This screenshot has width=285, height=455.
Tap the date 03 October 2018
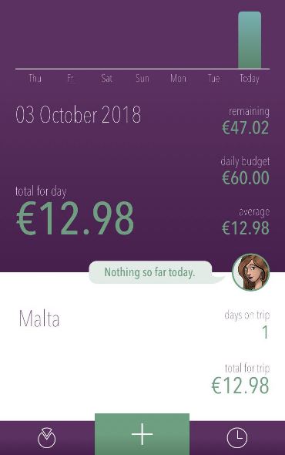[x=79, y=115]
